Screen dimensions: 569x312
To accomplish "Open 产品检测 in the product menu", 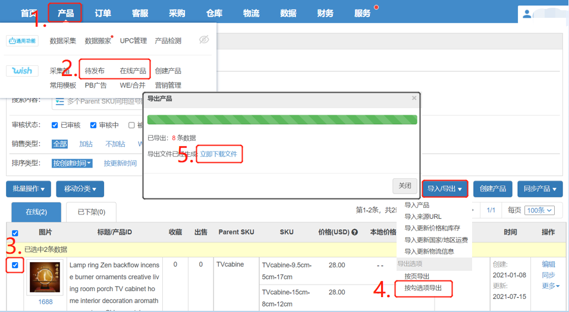I will (x=168, y=40).
